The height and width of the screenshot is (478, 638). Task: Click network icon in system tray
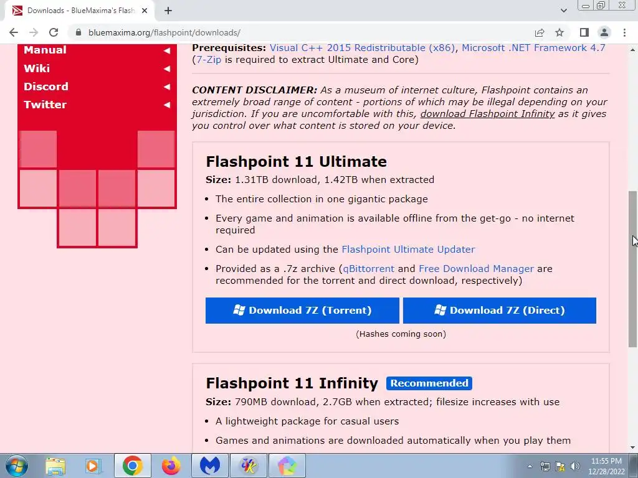click(545, 467)
